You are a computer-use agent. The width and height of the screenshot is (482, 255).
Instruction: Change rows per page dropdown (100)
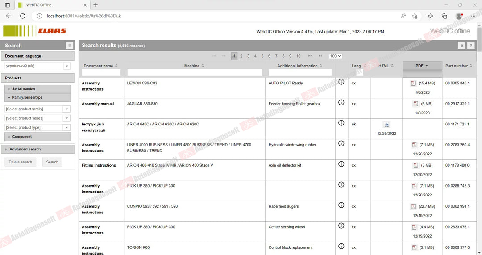pyautogui.click(x=335, y=56)
